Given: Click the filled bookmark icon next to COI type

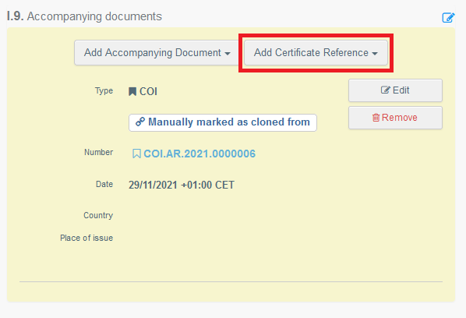Looking at the screenshot, I should (x=132, y=91).
